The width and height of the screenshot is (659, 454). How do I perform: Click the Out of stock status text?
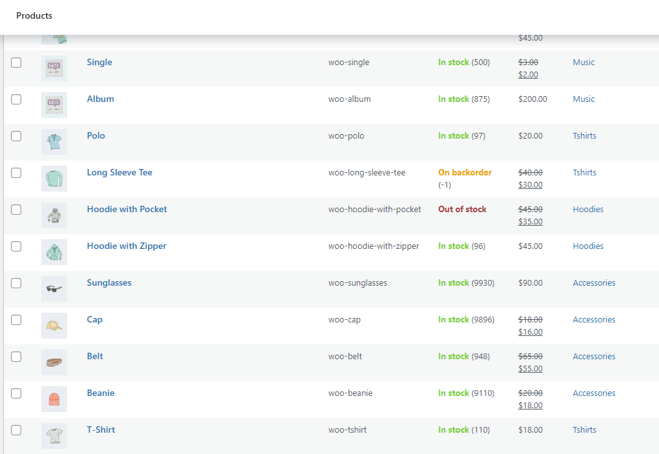[462, 209]
